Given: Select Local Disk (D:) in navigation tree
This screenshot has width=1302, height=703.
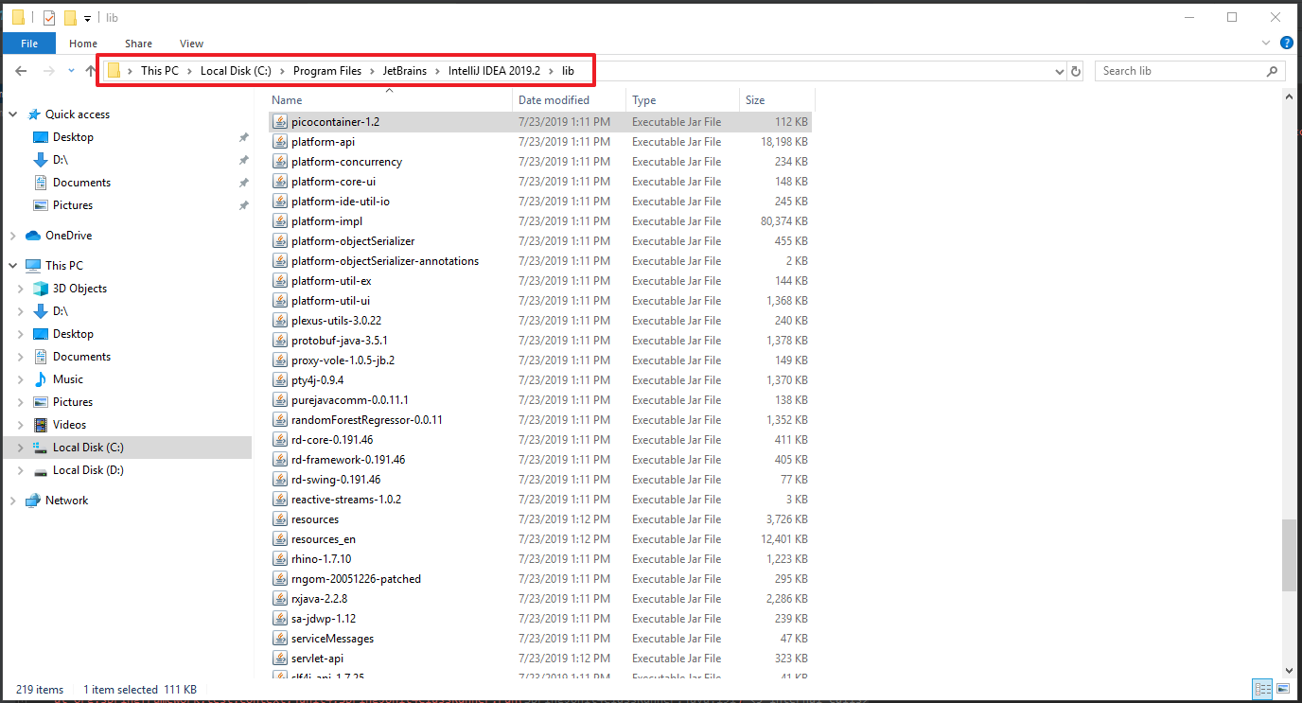Looking at the screenshot, I should pos(88,470).
